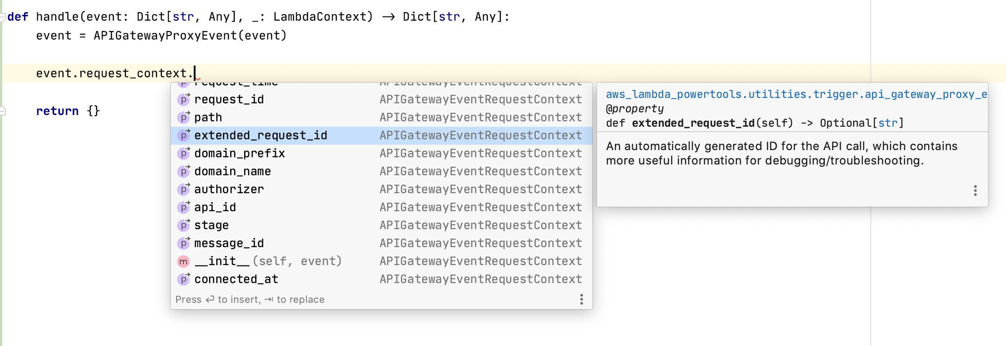1006x346 pixels.
Task: Select the partially hidden request_time suggestion
Action: (x=236, y=84)
